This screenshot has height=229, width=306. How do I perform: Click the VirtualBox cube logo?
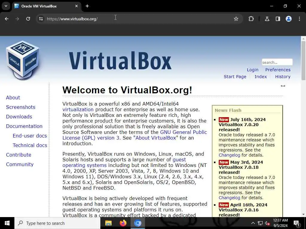coord(23,60)
